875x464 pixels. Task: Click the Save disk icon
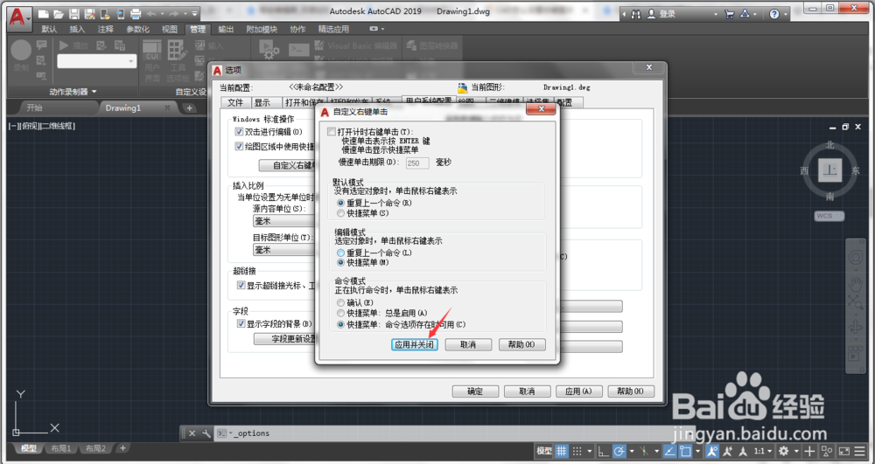74,15
